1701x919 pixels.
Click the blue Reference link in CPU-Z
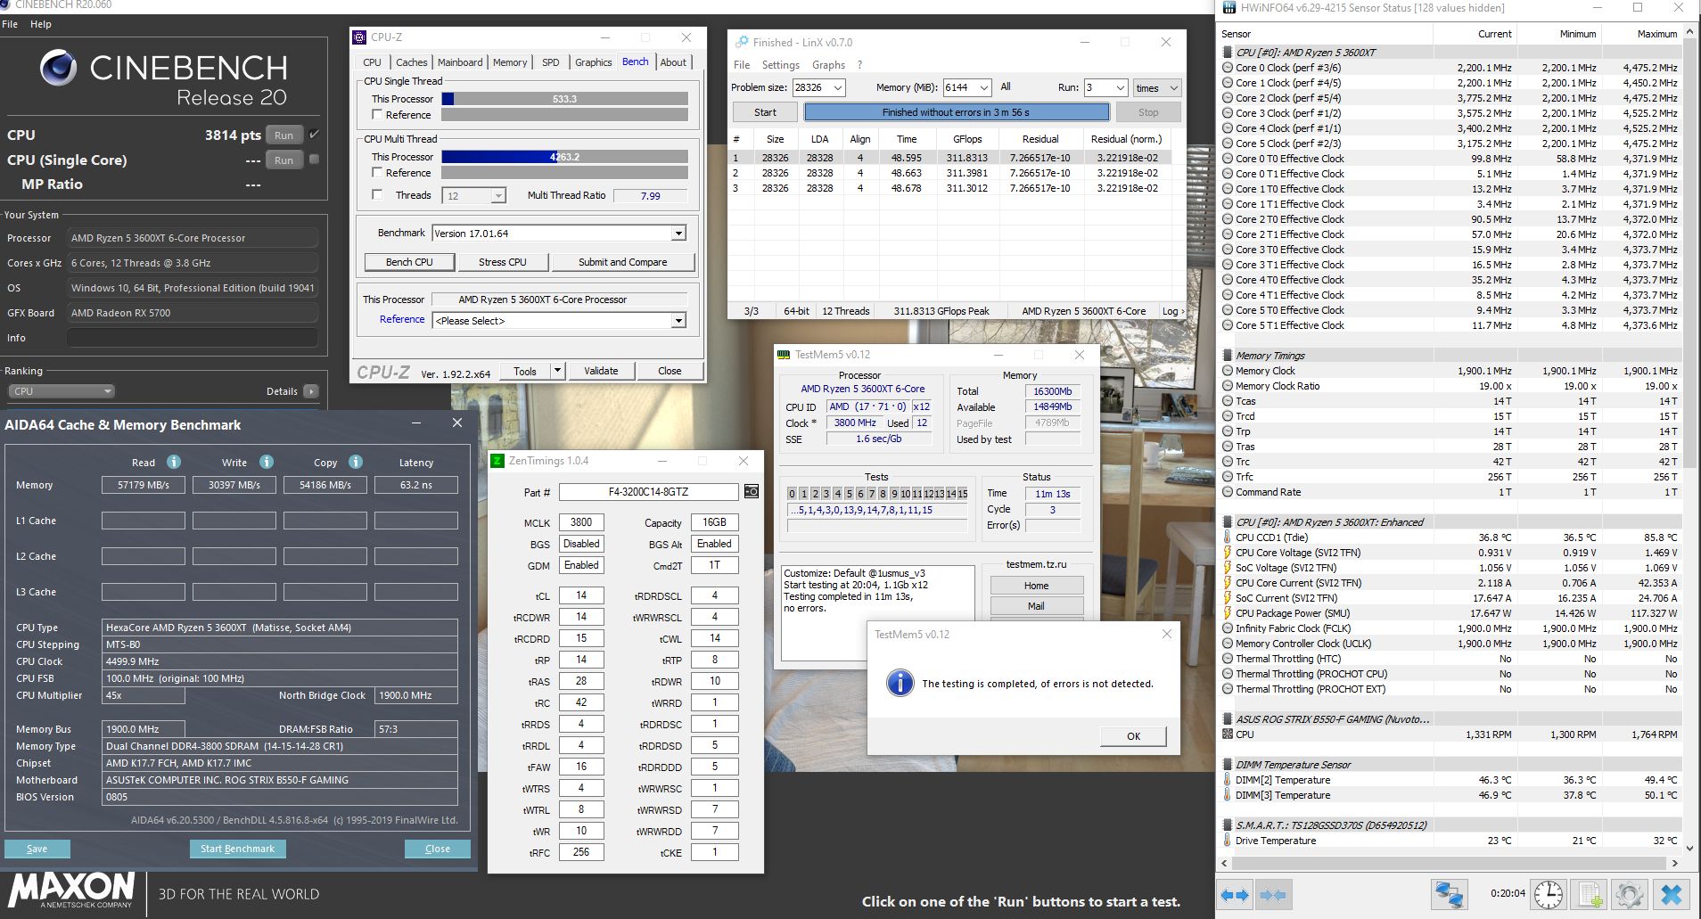402,319
